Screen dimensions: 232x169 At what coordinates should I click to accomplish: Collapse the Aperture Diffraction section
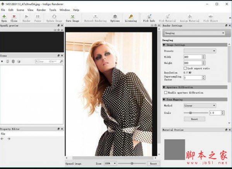pyautogui.click(x=164, y=87)
